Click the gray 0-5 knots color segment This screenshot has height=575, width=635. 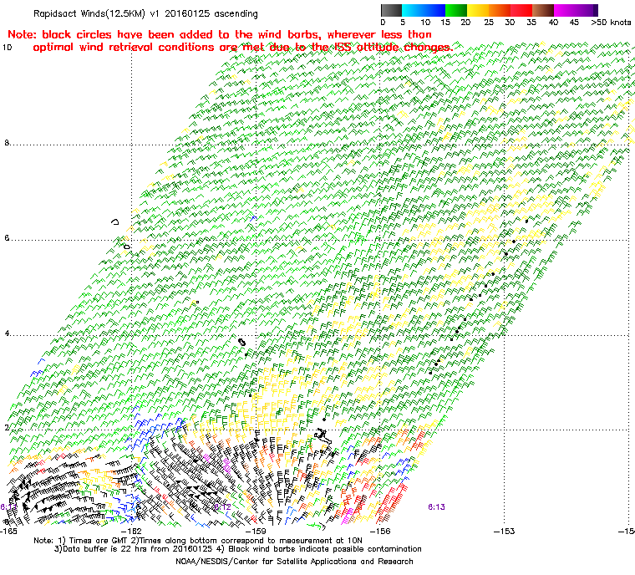pyautogui.click(x=391, y=10)
